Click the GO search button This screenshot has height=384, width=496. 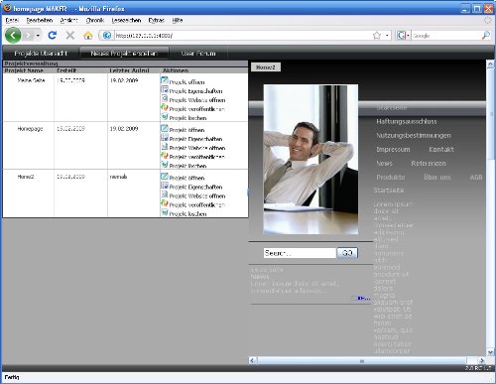pos(347,253)
